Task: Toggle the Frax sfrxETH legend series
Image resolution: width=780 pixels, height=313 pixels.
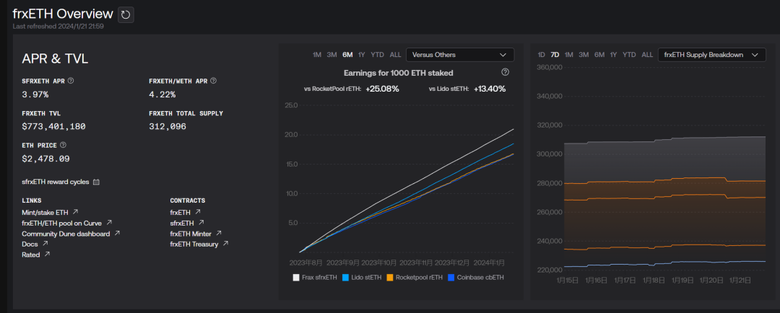Action: pos(315,278)
